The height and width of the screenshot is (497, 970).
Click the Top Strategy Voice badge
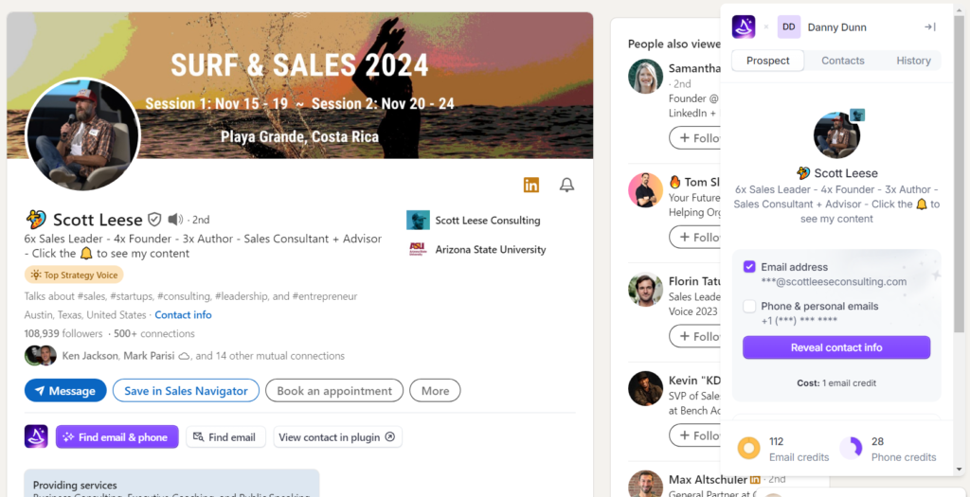pos(74,275)
